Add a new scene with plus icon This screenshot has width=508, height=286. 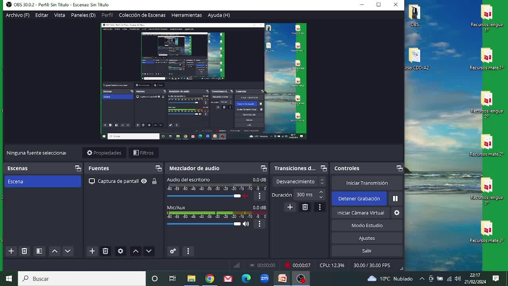tap(11, 251)
